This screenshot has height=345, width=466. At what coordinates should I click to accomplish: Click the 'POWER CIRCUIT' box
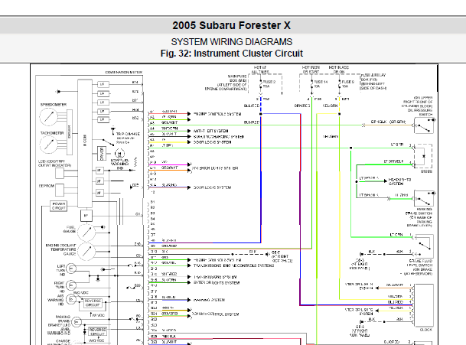tap(59, 206)
